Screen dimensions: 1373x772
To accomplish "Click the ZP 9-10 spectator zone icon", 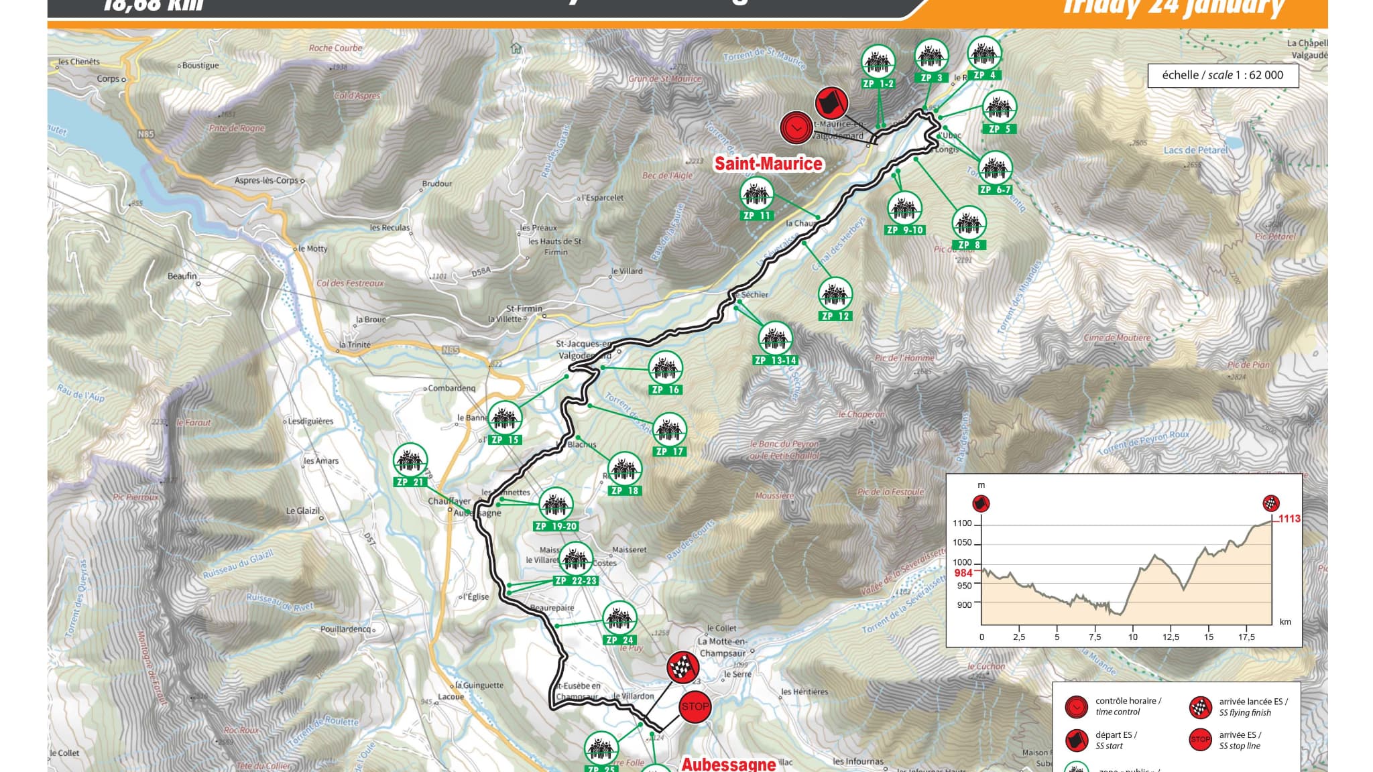I will click(904, 208).
